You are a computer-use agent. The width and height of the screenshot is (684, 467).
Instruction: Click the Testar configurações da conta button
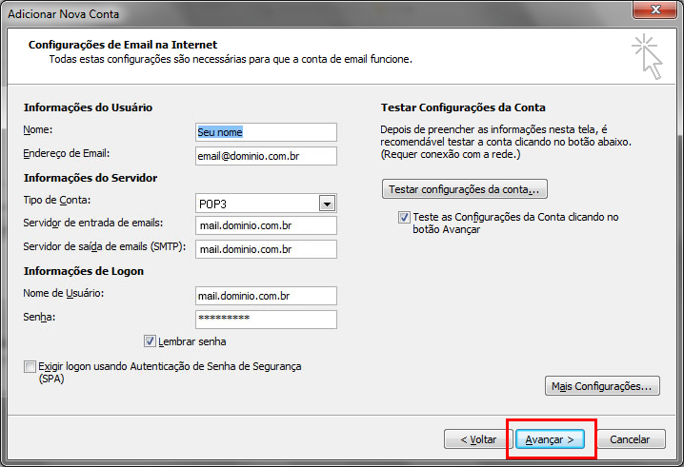tap(464, 189)
